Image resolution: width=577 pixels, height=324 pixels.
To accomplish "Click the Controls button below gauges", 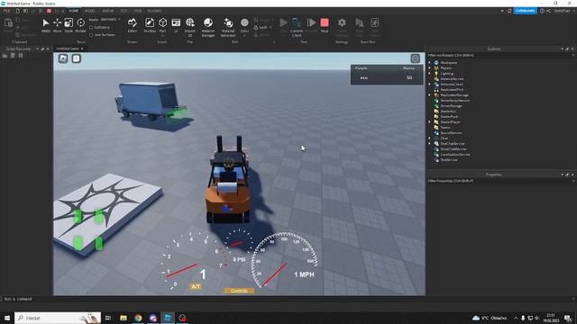I will click(239, 291).
